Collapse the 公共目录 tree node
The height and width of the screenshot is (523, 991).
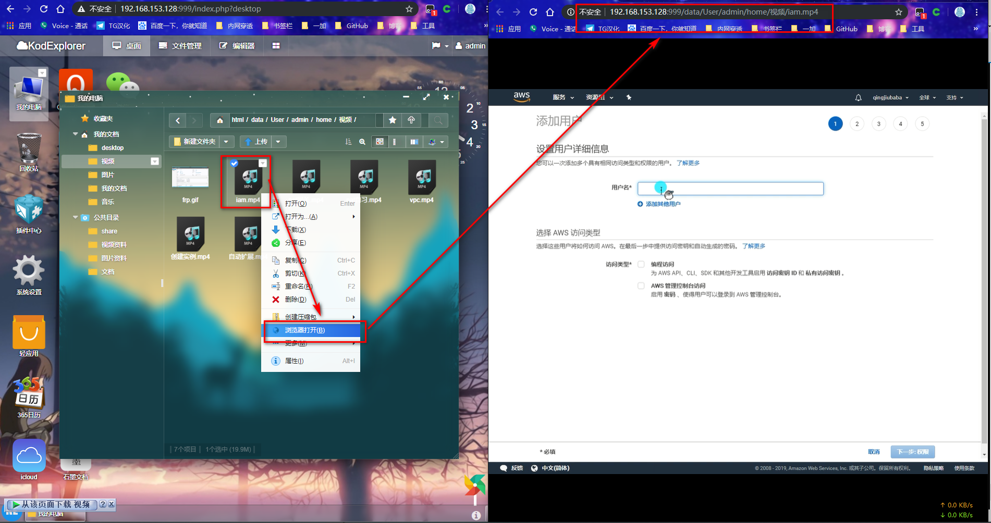pyautogui.click(x=76, y=218)
